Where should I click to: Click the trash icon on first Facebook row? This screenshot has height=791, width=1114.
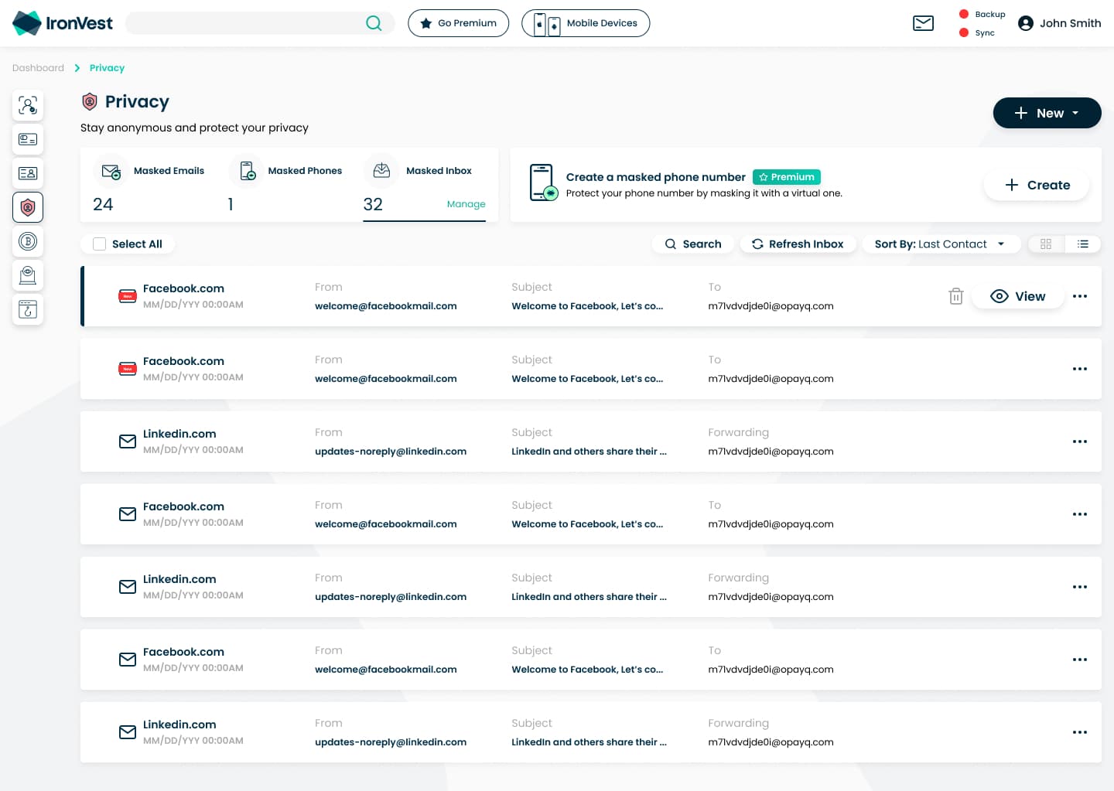coord(956,296)
